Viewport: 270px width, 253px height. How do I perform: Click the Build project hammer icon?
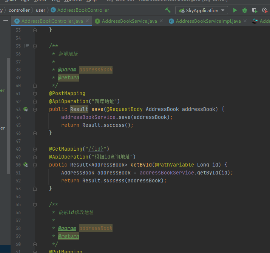[x=168, y=10]
